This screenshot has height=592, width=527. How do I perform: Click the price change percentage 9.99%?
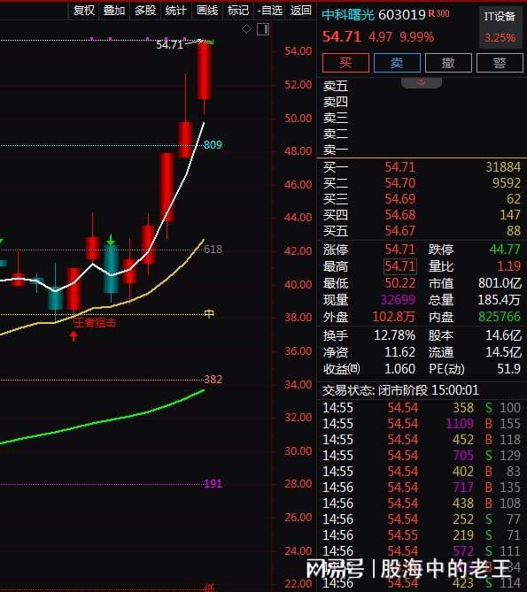pyautogui.click(x=416, y=37)
